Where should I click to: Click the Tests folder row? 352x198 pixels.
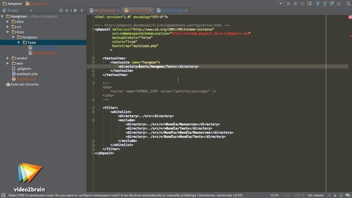tap(43, 42)
